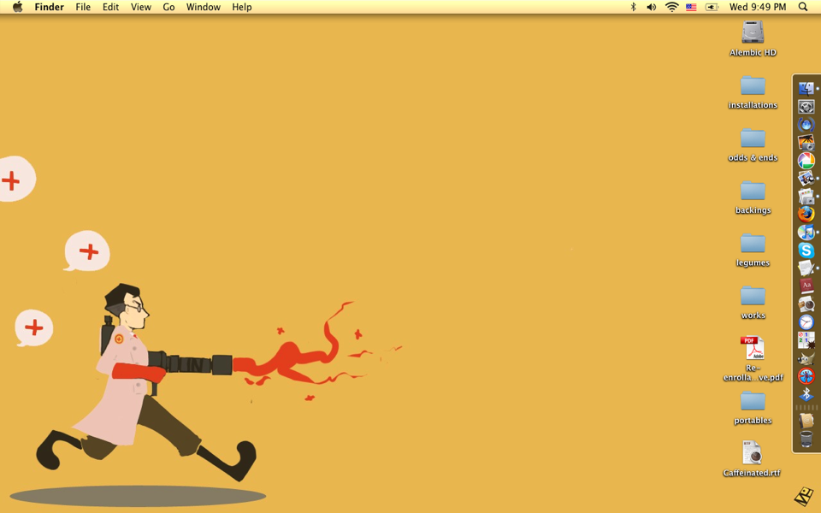Screen dimensions: 821x513
Task: Launch GIMP from the Dock
Action: 806,358
